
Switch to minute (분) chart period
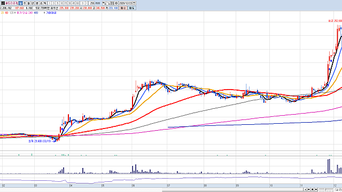click(37, 3)
